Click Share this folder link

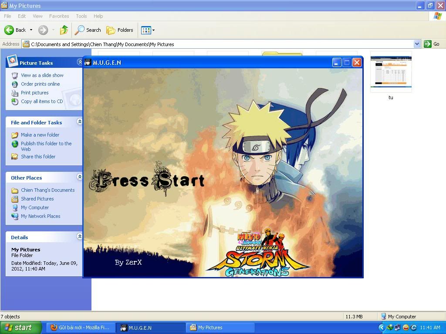(38, 157)
